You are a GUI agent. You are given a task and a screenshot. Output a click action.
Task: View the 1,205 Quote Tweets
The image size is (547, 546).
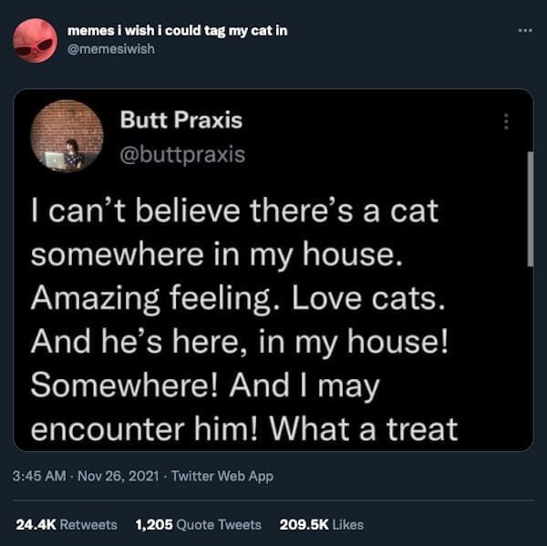(198, 525)
